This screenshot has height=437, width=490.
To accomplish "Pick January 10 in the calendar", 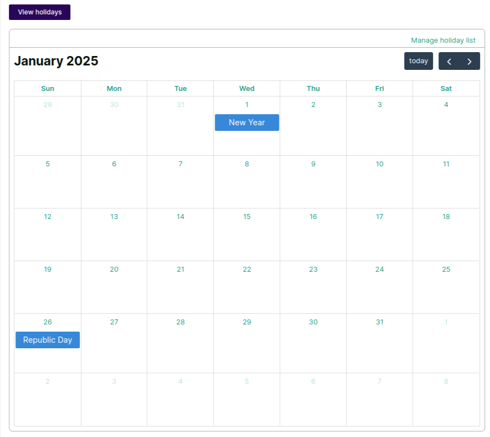I will coord(379,164).
